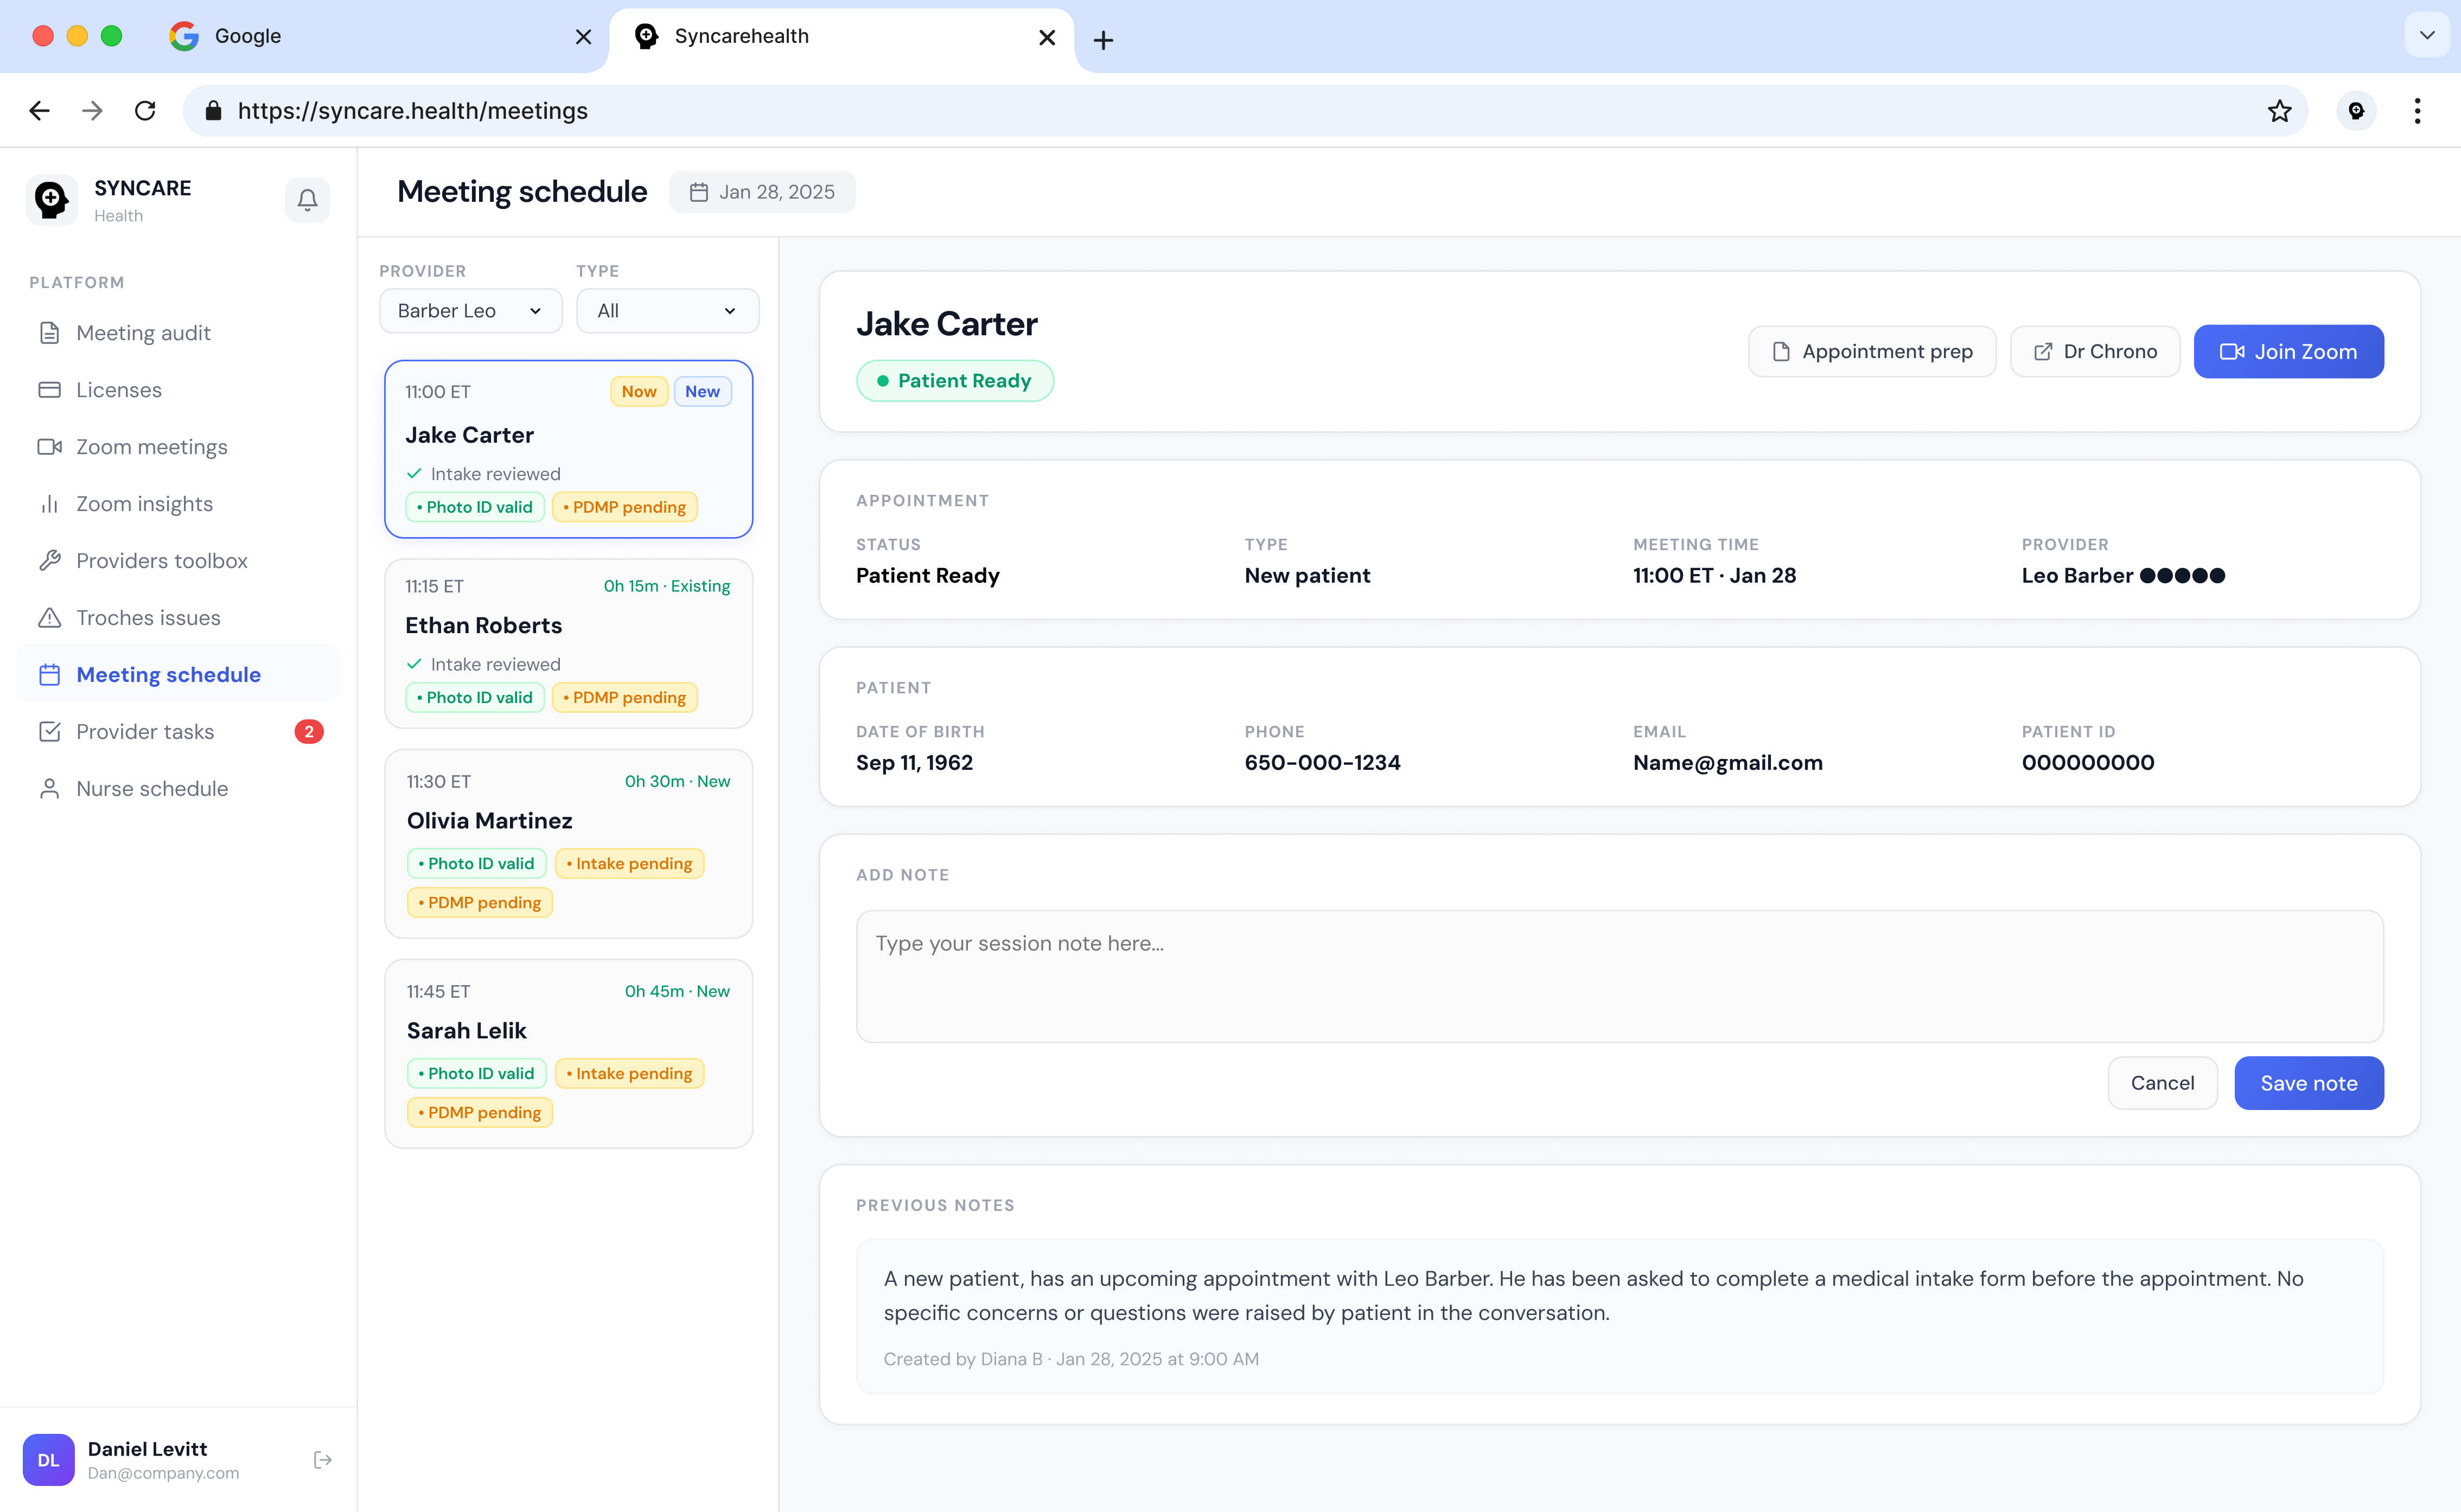
Task: Toggle the bookmark star in the address bar
Action: pyautogui.click(x=2279, y=110)
